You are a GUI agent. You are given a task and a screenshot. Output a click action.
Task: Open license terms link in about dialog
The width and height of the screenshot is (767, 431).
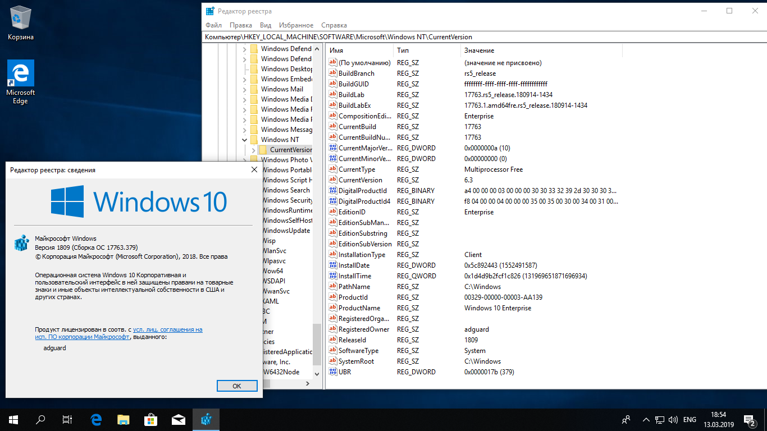tap(119, 333)
